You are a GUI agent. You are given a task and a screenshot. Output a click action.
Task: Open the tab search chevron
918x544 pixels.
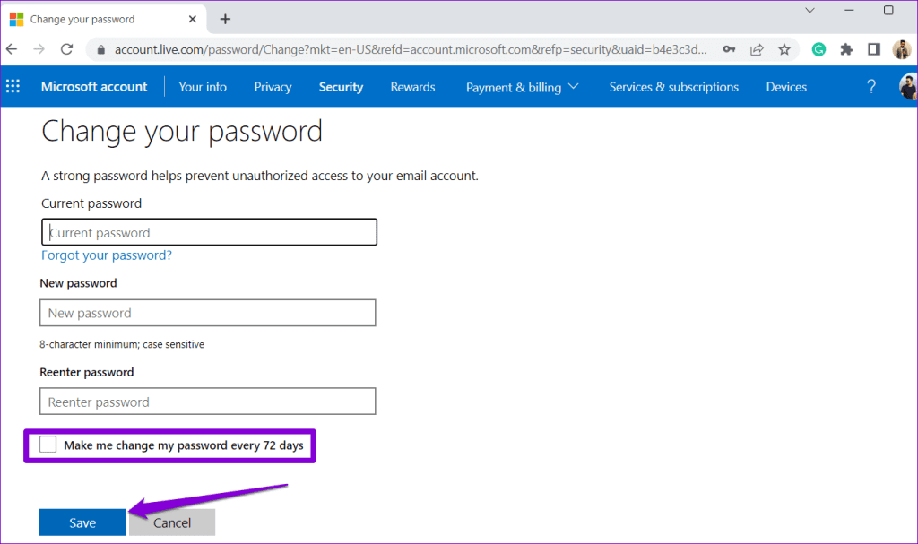tap(810, 11)
